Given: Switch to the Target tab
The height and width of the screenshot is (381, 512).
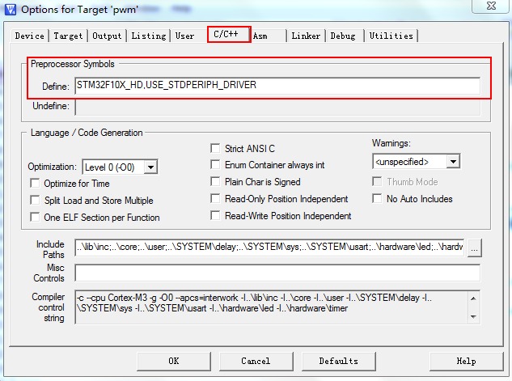Looking at the screenshot, I should tap(68, 36).
